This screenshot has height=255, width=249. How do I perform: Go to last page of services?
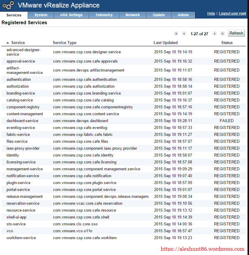pyautogui.click(x=222, y=34)
